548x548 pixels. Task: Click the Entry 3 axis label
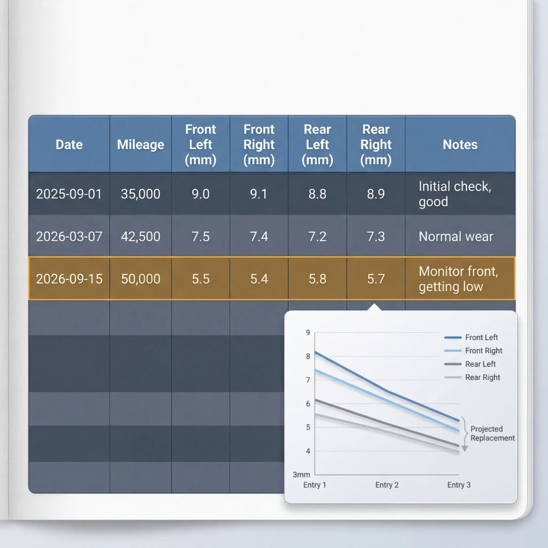click(x=459, y=485)
